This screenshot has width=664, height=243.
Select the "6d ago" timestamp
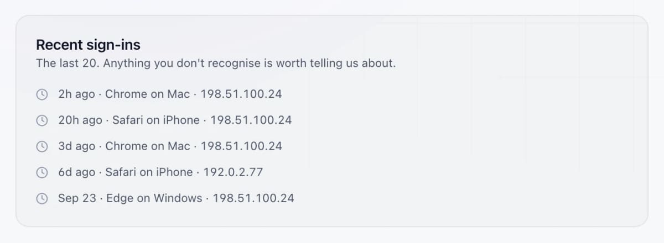76,172
